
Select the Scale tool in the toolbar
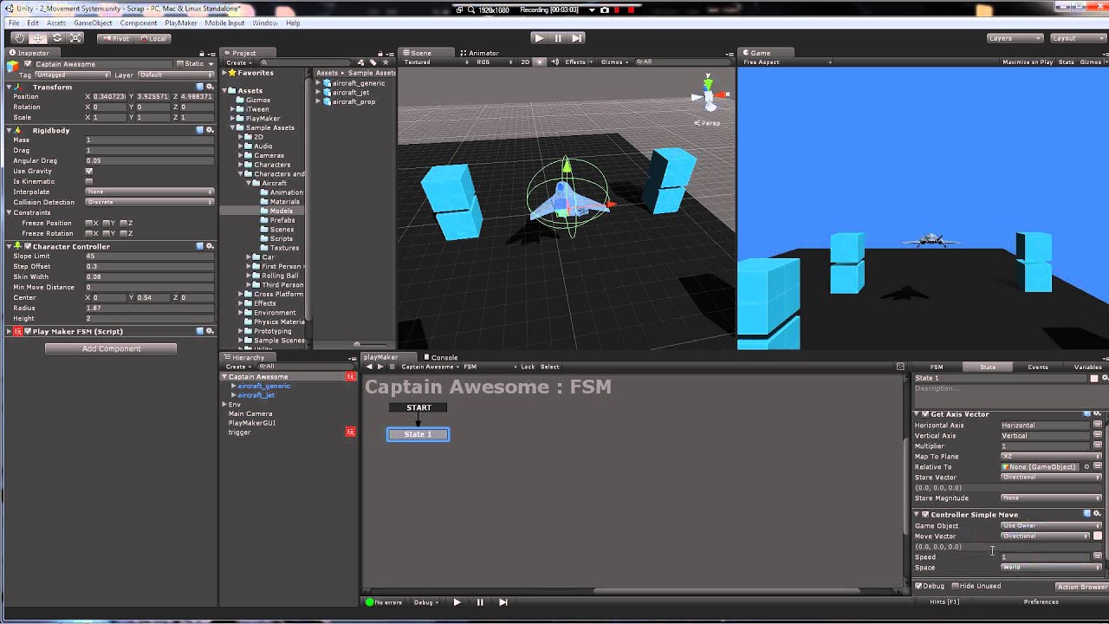(x=75, y=38)
